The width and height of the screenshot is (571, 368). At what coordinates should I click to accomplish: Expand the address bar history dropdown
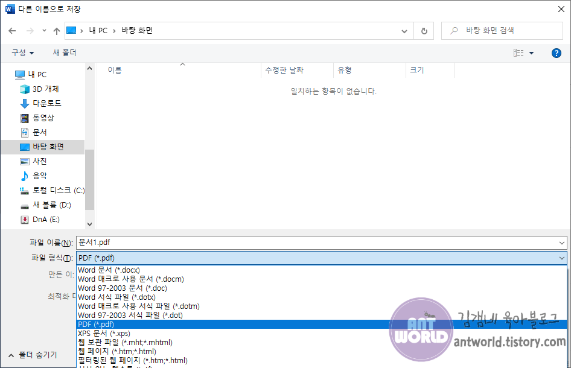[404, 31]
